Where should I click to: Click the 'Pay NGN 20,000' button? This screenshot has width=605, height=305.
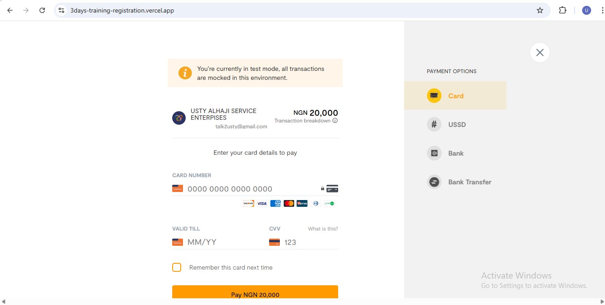(255, 294)
